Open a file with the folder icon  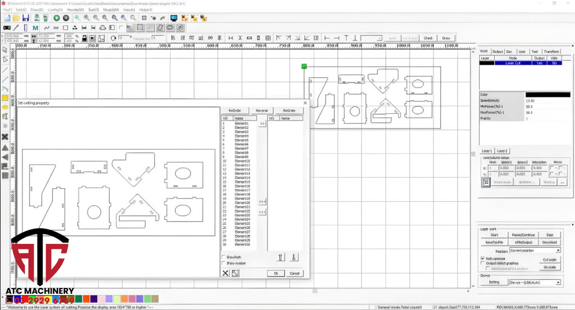tap(16, 18)
